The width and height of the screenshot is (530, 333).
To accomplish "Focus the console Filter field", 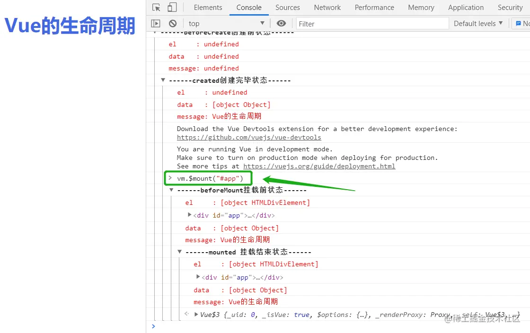I will [372, 24].
